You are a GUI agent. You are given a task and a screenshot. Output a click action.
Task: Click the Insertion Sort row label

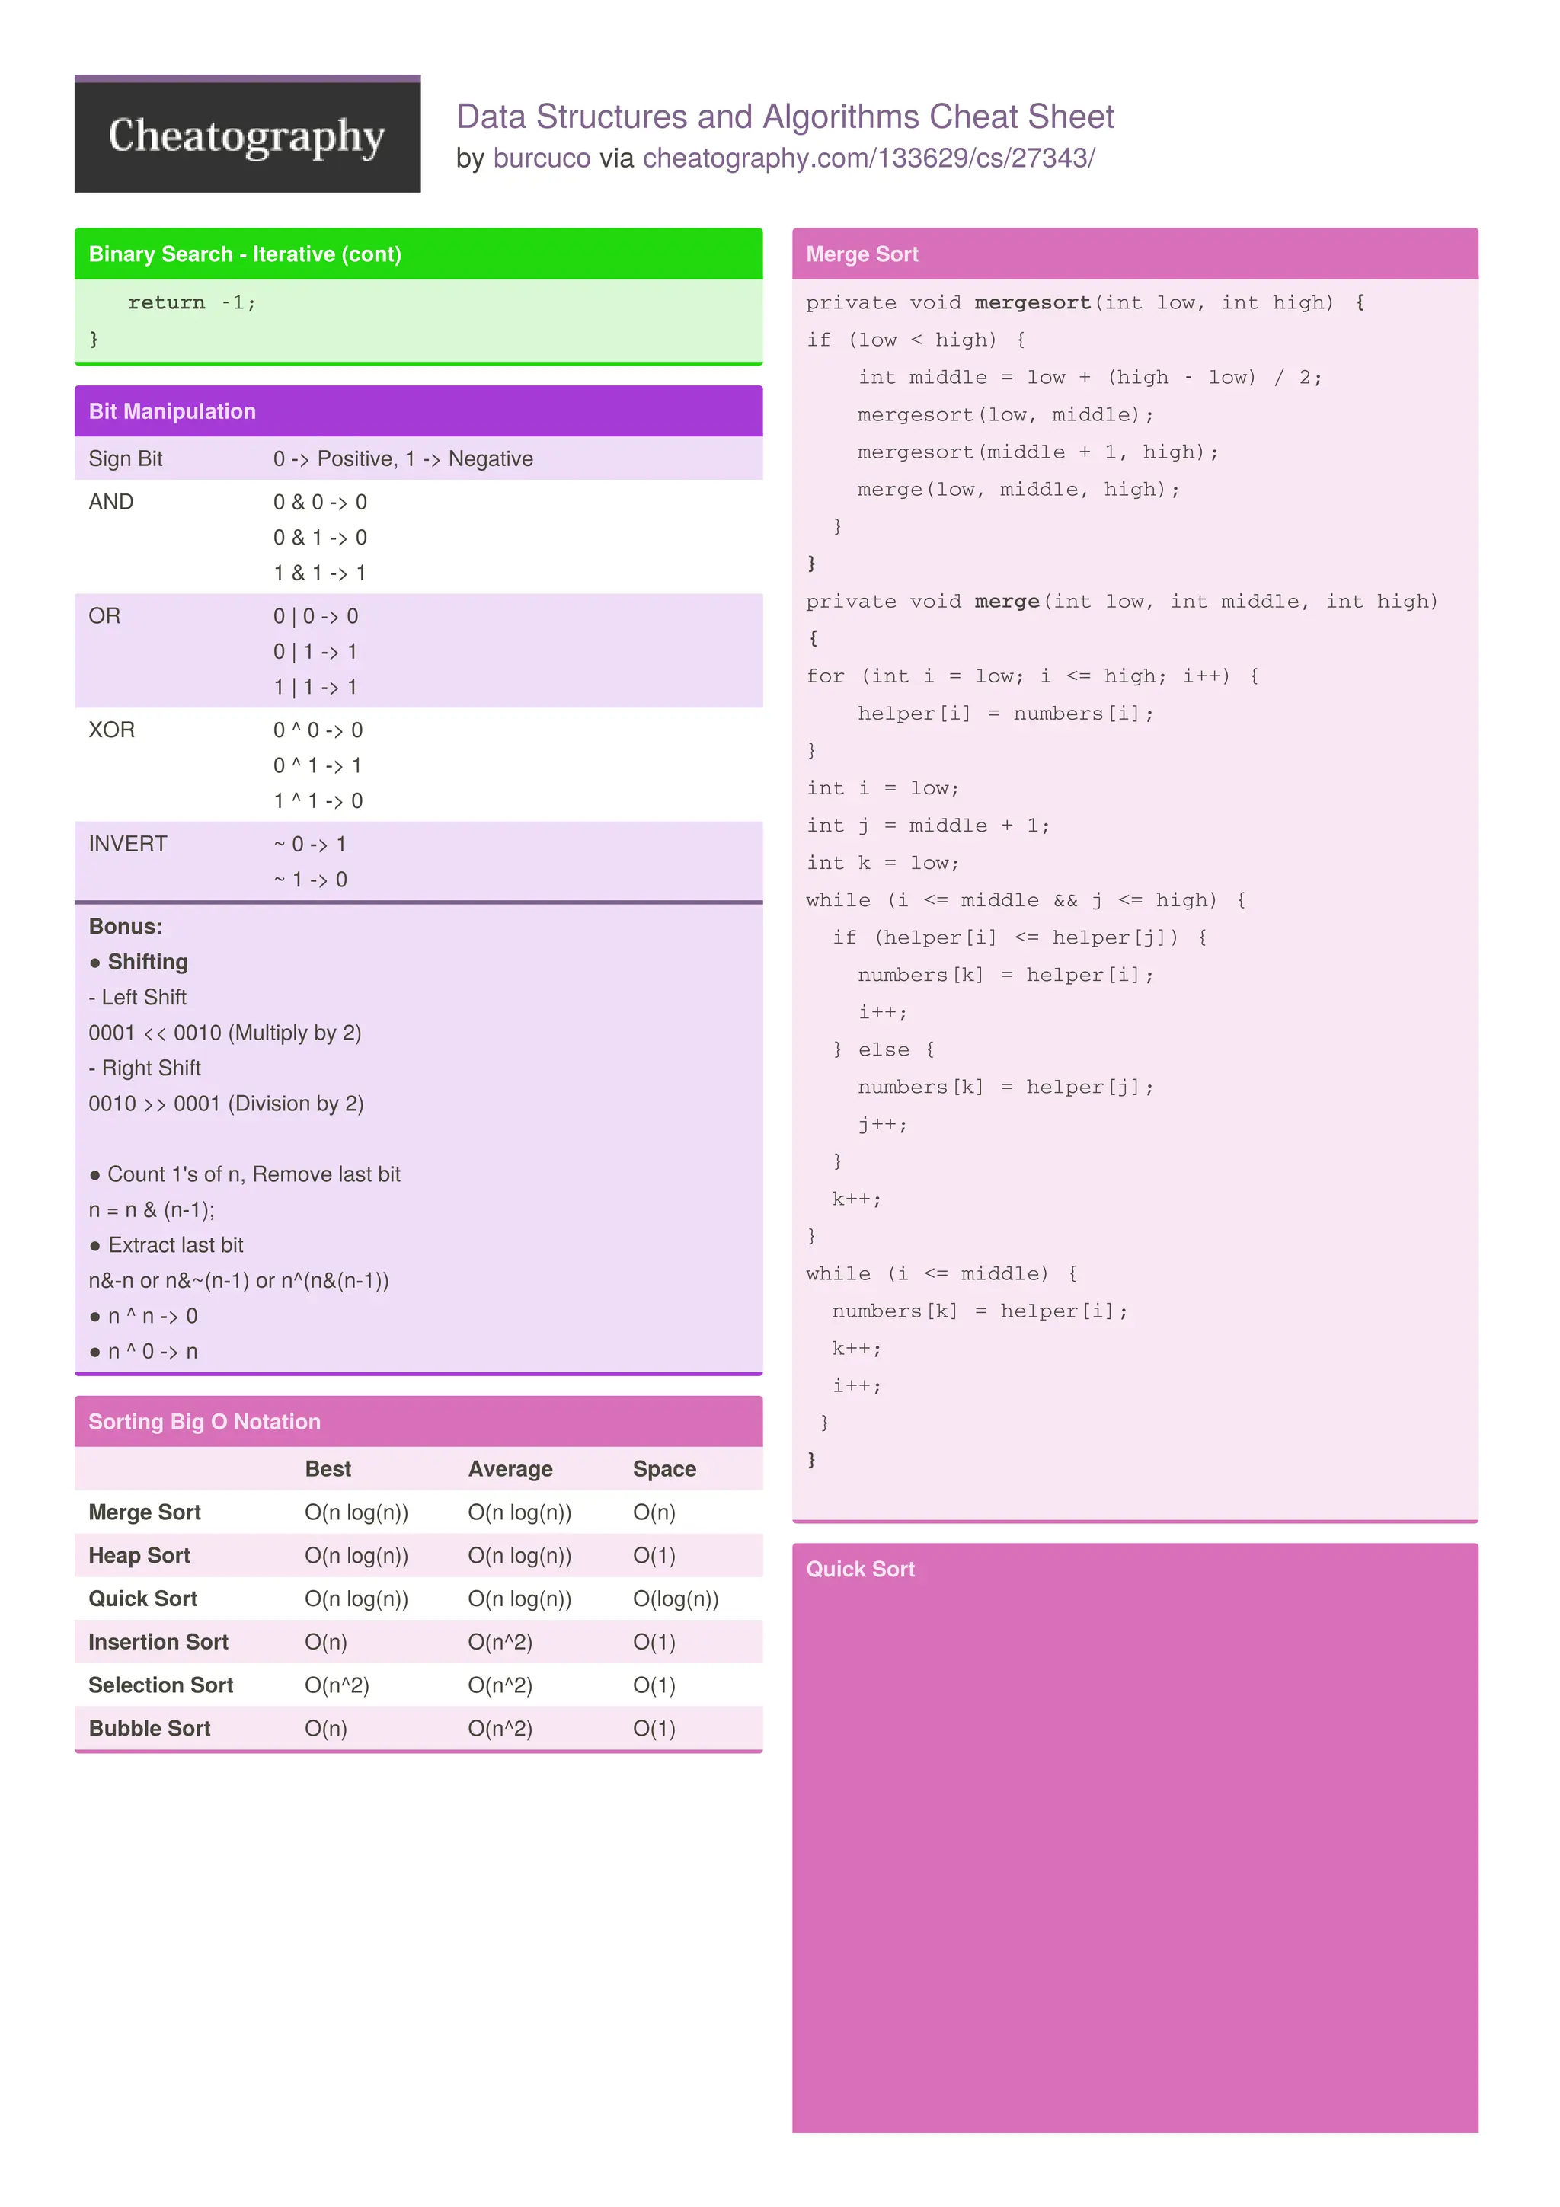[x=158, y=1642]
